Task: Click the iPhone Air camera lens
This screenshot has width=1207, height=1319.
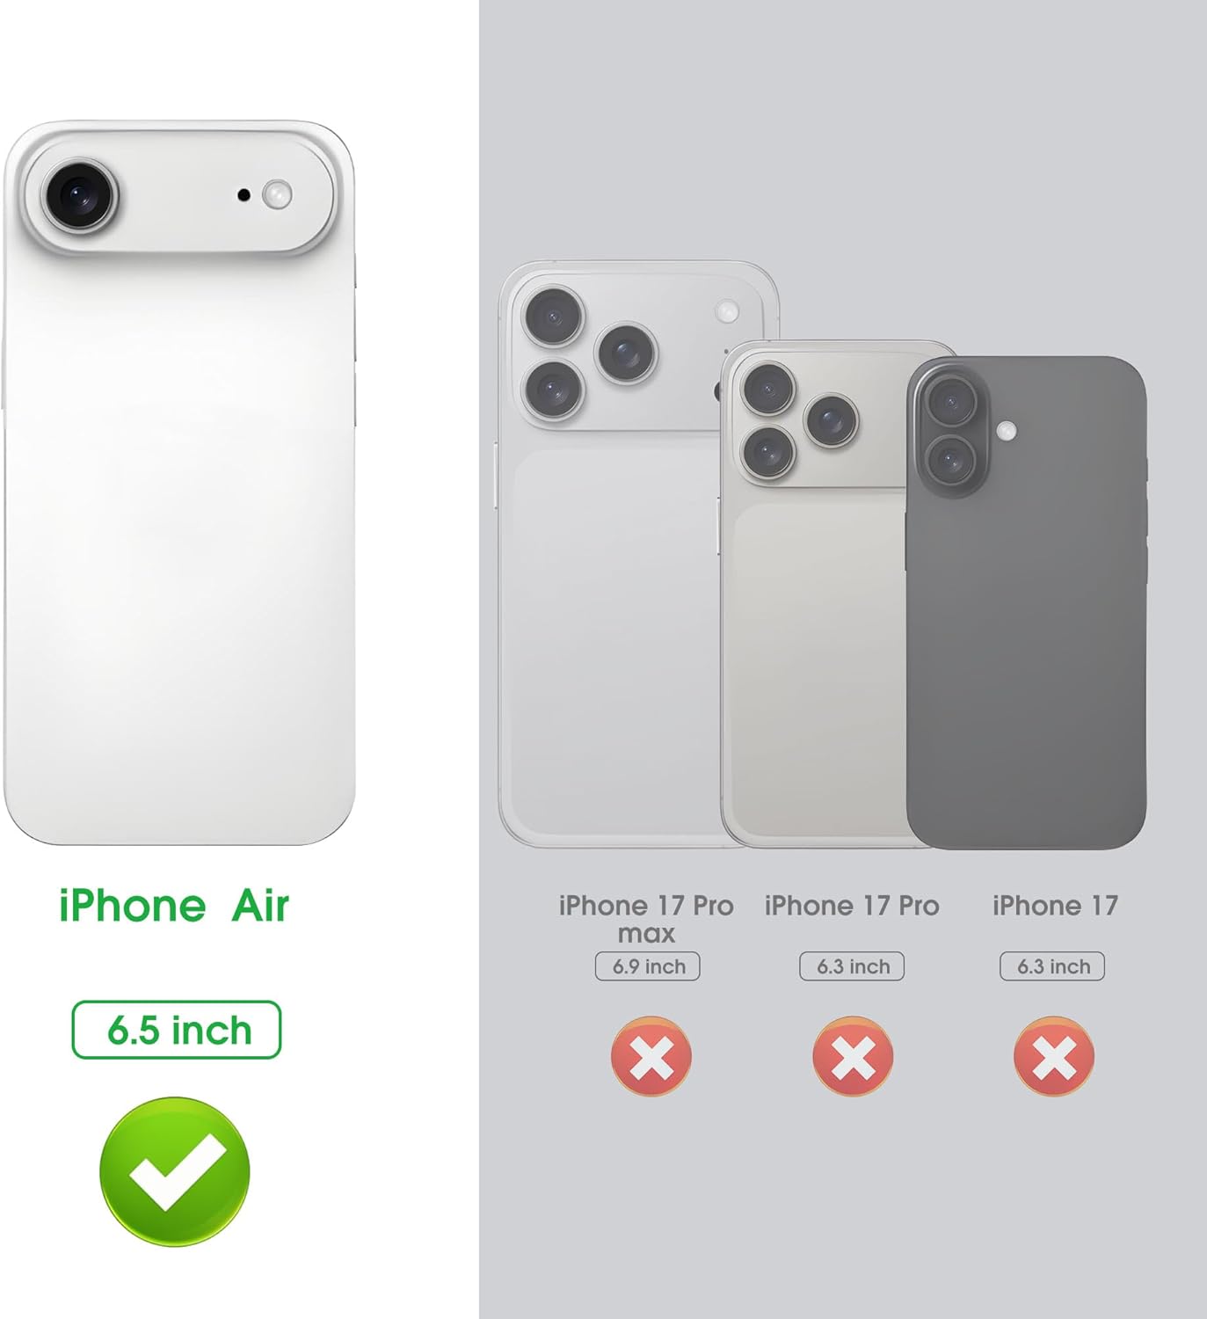Action: pos(80,194)
